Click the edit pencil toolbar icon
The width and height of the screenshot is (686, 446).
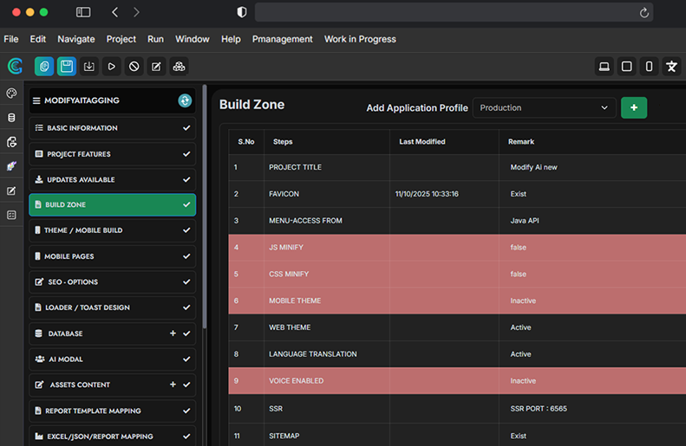point(156,67)
